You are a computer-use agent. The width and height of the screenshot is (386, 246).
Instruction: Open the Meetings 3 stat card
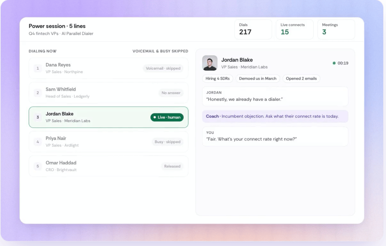pos(336,29)
